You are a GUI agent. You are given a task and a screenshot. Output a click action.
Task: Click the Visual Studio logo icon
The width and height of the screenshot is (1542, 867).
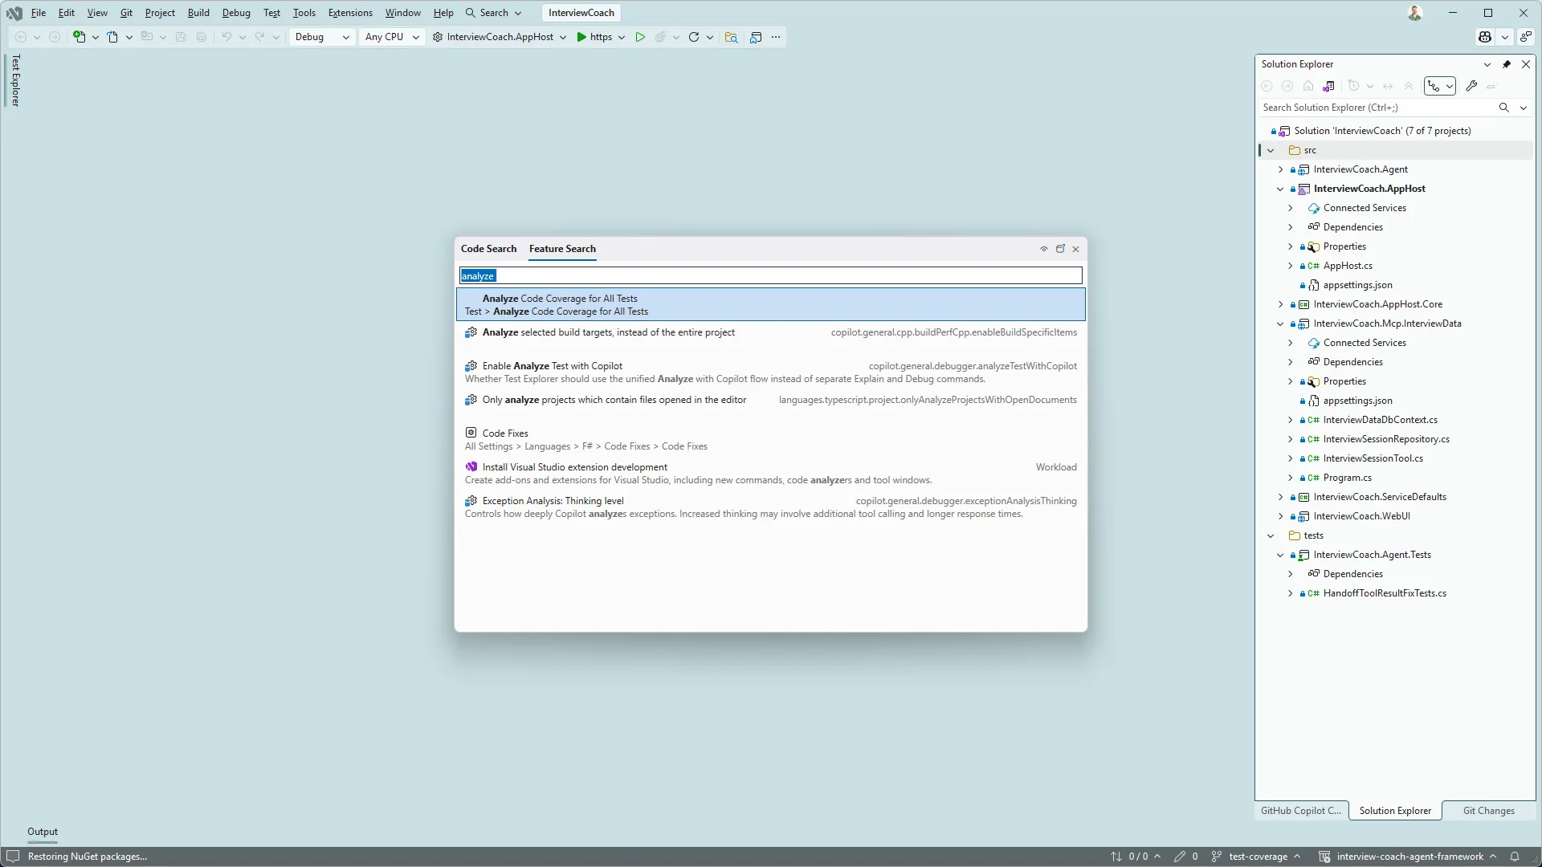tap(14, 13)
